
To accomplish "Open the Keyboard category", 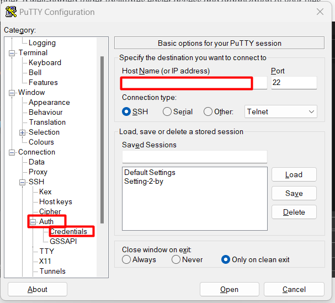I will [x=45, y=62].
